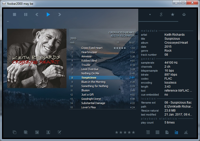Click the blue Play button
The width and height of the screenshot is (200, 141).
(48, 14)
